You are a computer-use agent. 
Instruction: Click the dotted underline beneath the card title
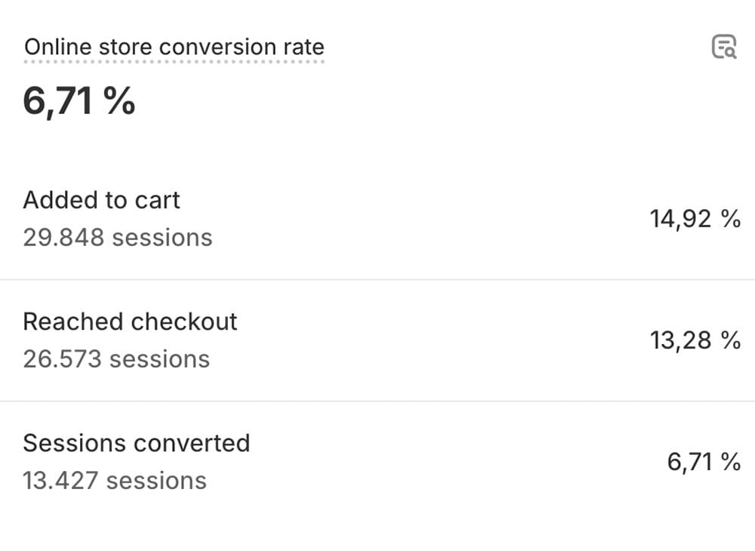[x=174, y=62]
